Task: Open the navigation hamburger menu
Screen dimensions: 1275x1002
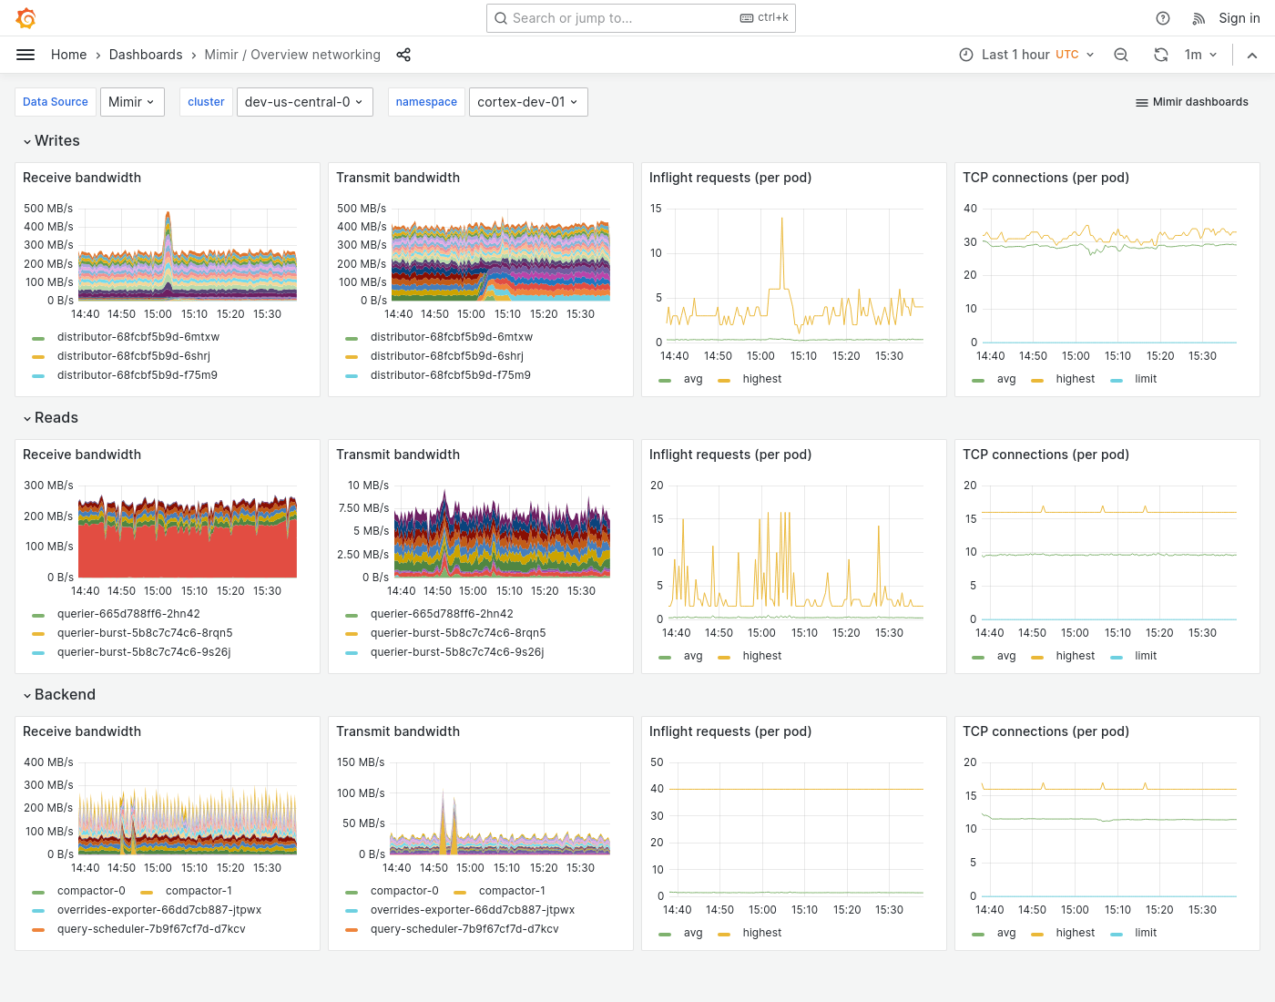Action: [25, 55]
